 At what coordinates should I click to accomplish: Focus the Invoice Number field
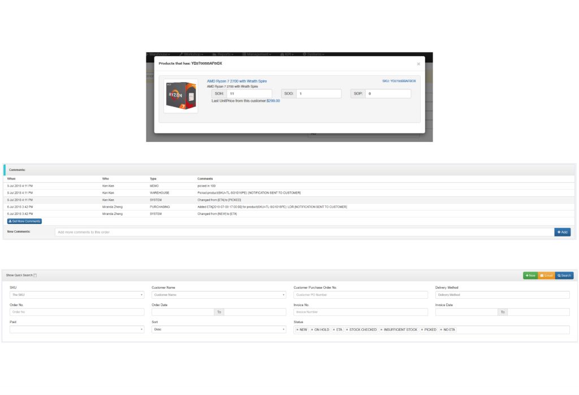click(361, 312)
